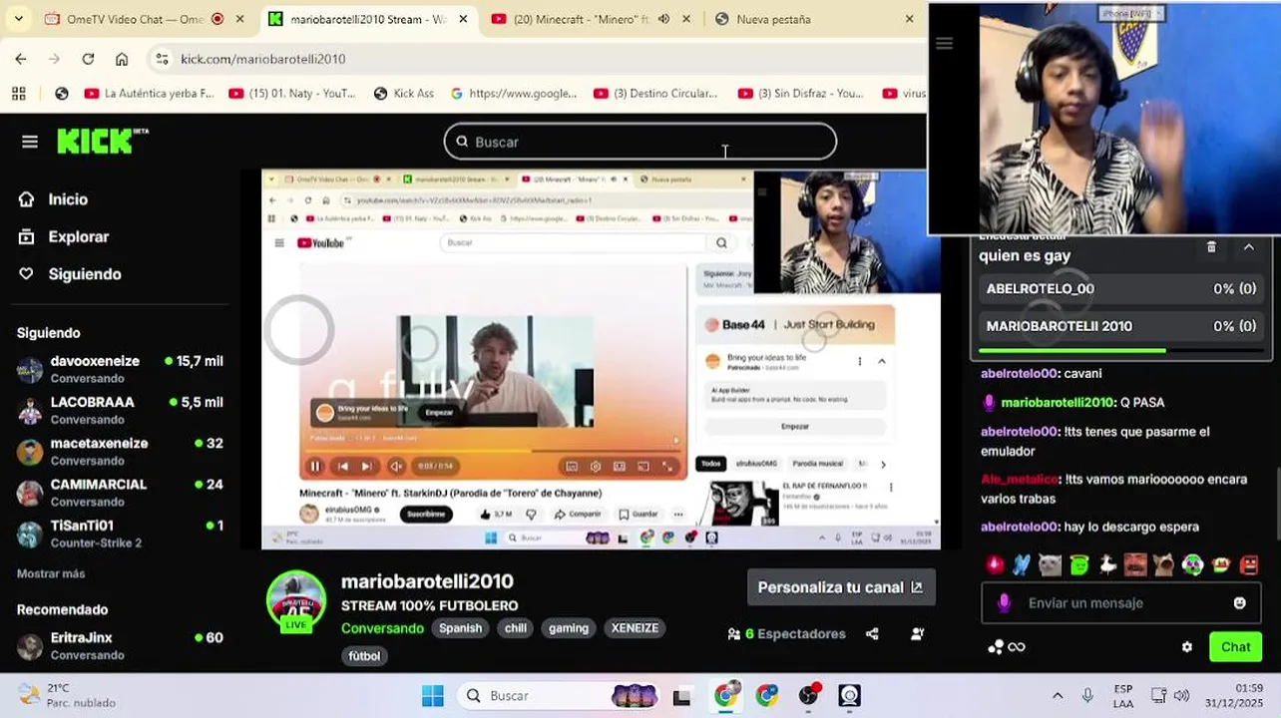Open CAMIMARCIAL followed channel
This screenshot has width=1281, height=718.
coord(120,492)
